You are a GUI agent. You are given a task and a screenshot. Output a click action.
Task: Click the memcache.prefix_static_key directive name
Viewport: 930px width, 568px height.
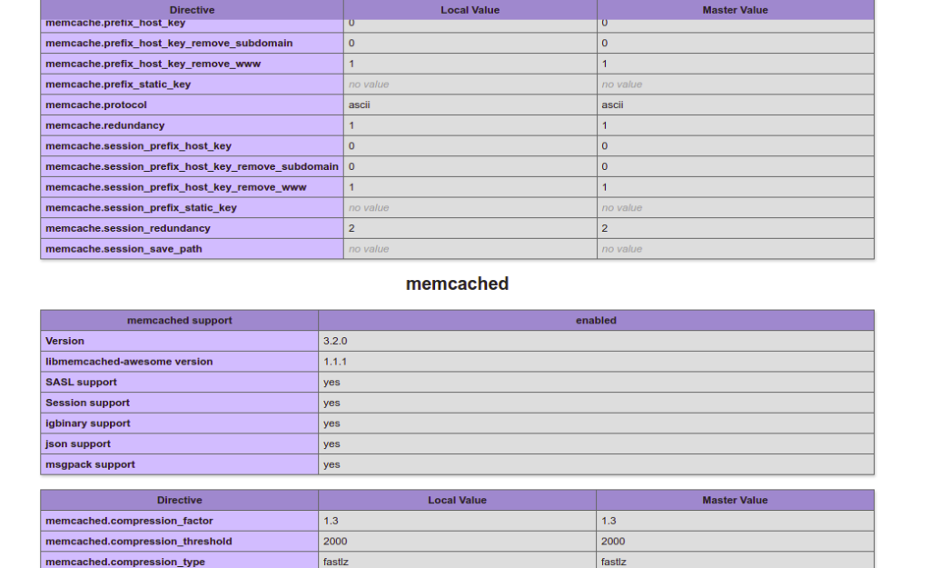pos(118,85)
